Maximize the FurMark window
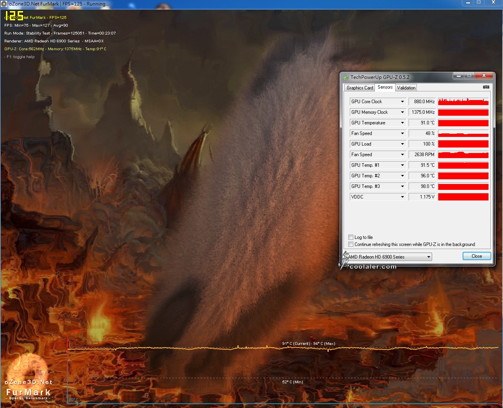 (x=479, y=3)
